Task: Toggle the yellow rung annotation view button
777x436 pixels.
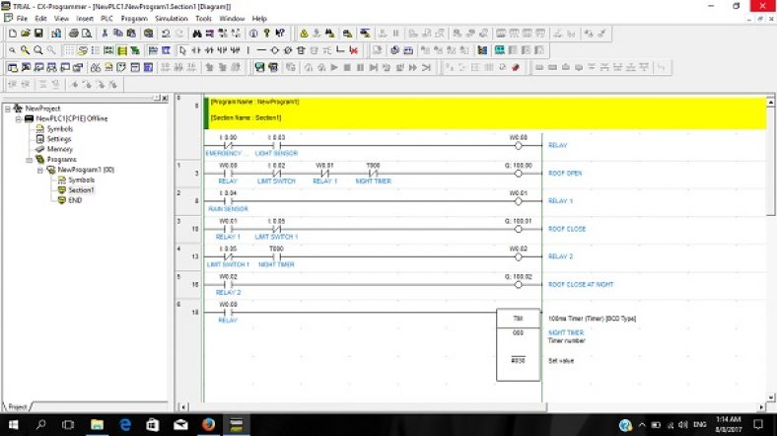Action: (x=121, y=50)
